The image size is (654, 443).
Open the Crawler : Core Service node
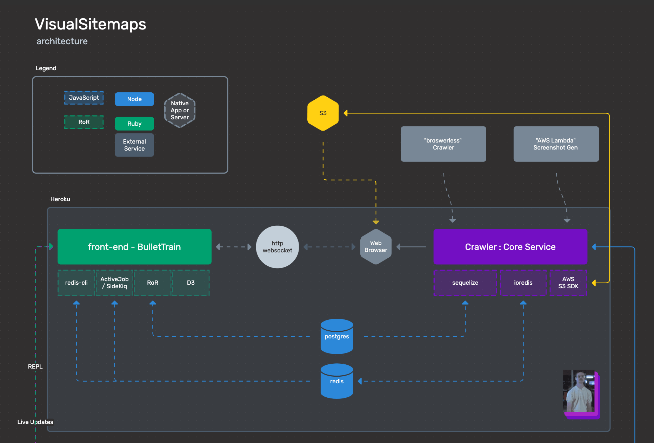point(510,247)
